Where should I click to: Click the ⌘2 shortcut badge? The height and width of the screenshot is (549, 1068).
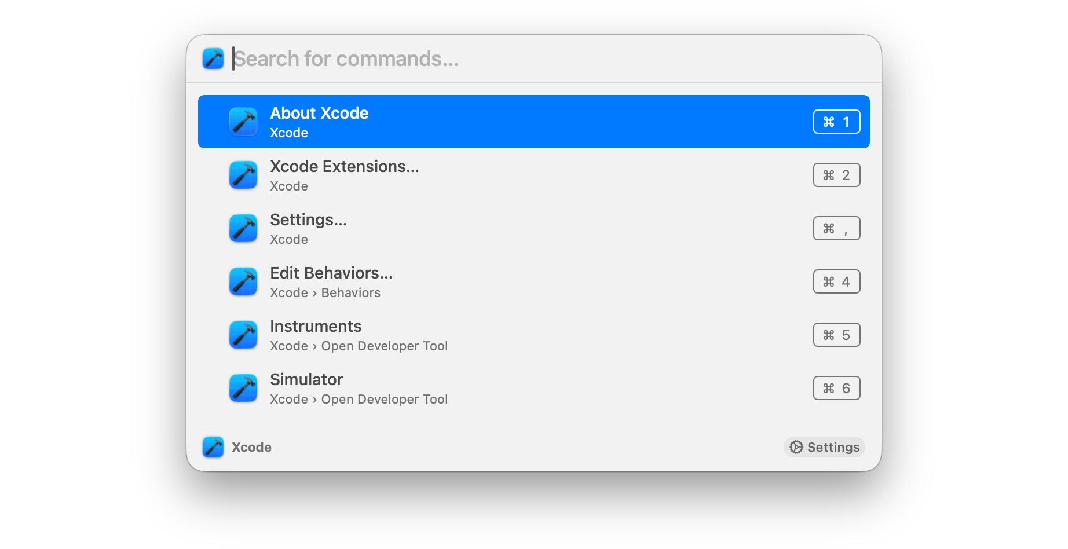[x=836, y=175]
